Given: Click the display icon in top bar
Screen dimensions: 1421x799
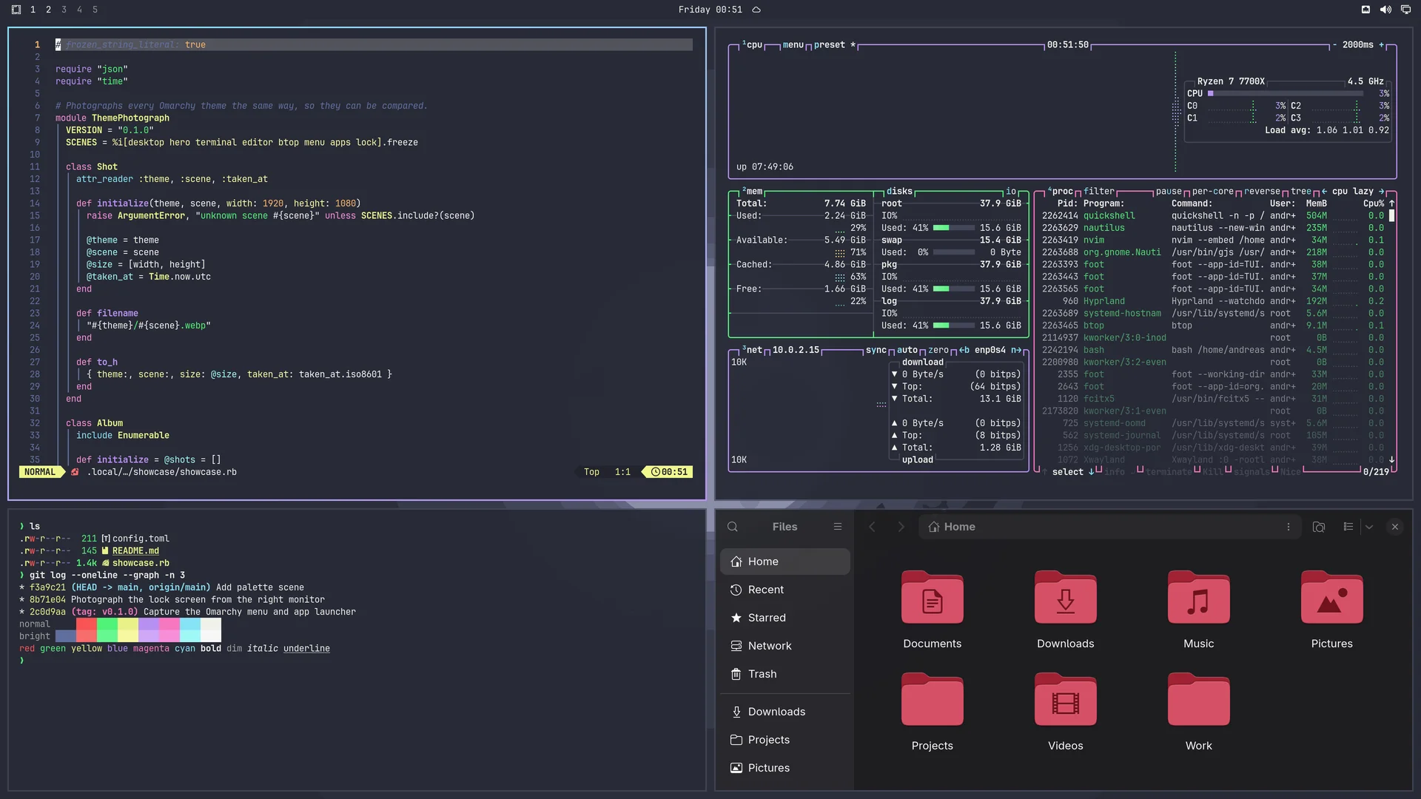Looking at the screenshot, I should (x=1405, y=10).
